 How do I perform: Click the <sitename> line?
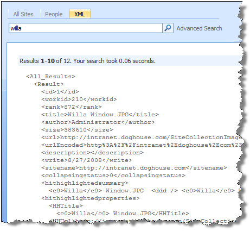tap(134, 168)
